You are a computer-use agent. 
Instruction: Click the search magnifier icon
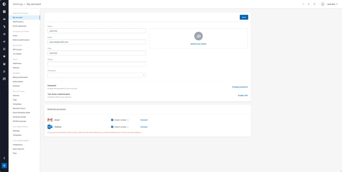coord(303,4)
